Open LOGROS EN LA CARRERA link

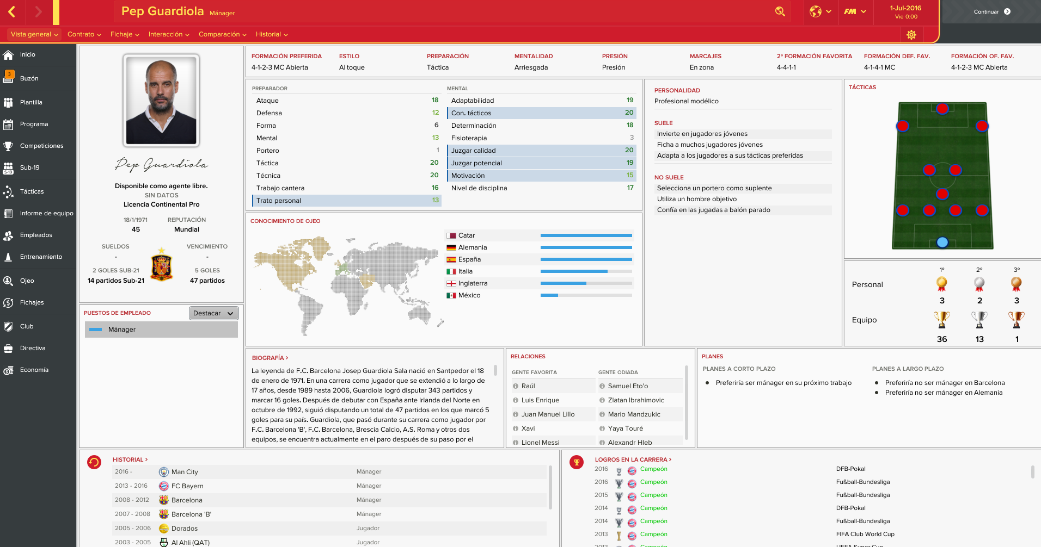click(633, 459)
